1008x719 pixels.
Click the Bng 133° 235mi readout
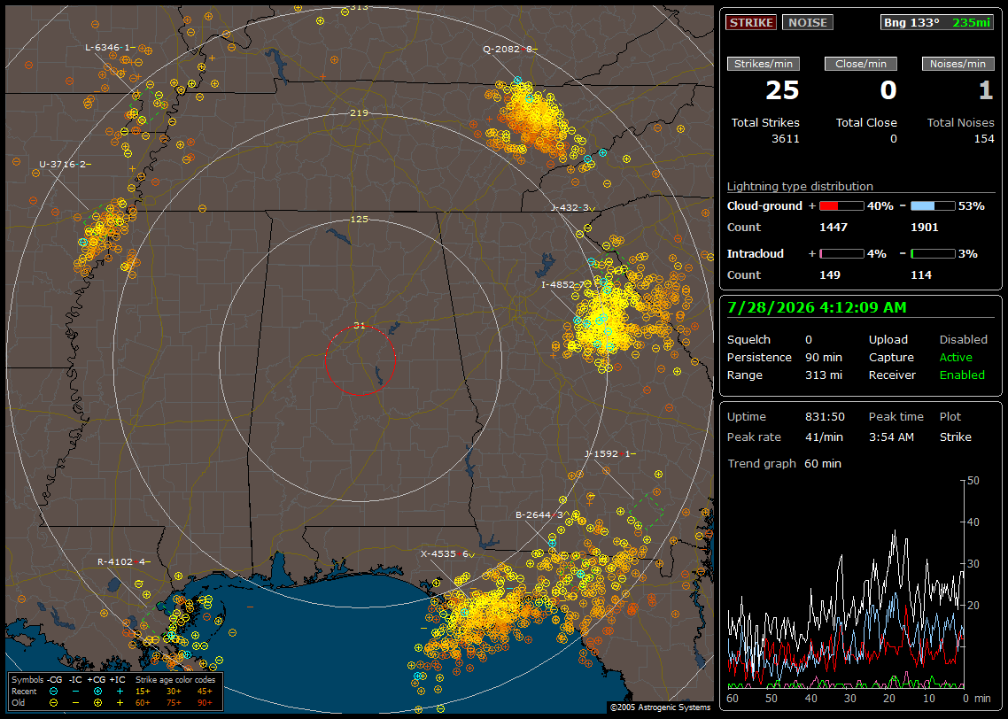pos(936,22)
